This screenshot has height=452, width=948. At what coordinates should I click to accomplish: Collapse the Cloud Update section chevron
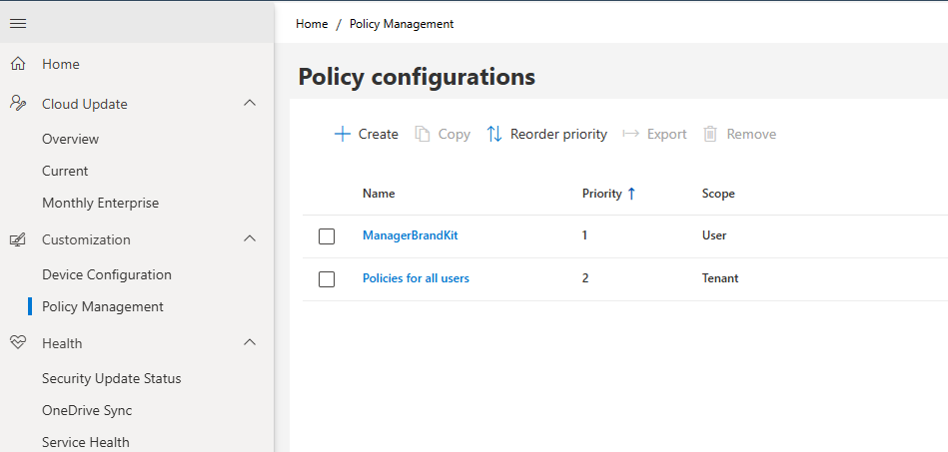249,103
